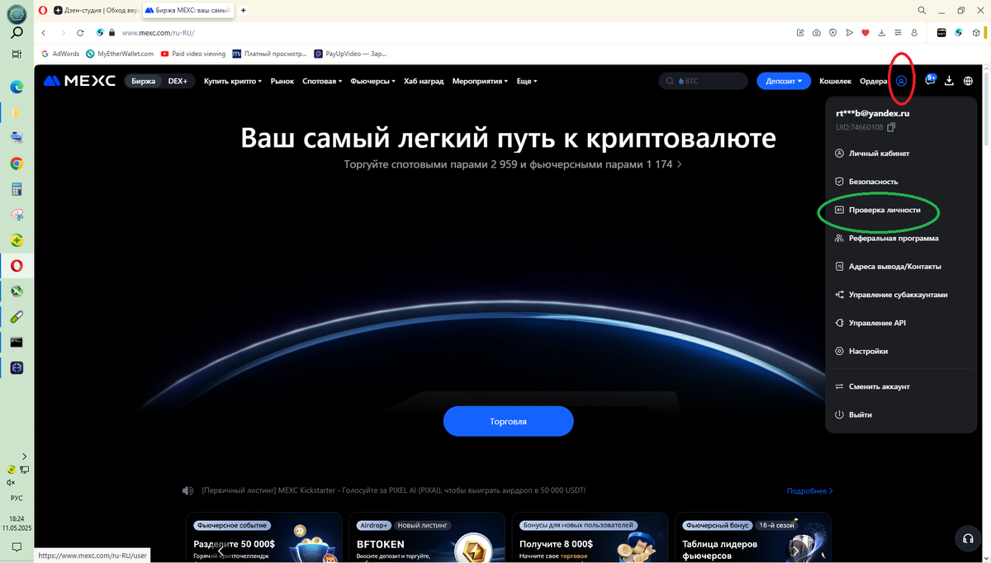Click the Подробнее announcement link
Screen dimensions: 991x563
click(809, 490)
